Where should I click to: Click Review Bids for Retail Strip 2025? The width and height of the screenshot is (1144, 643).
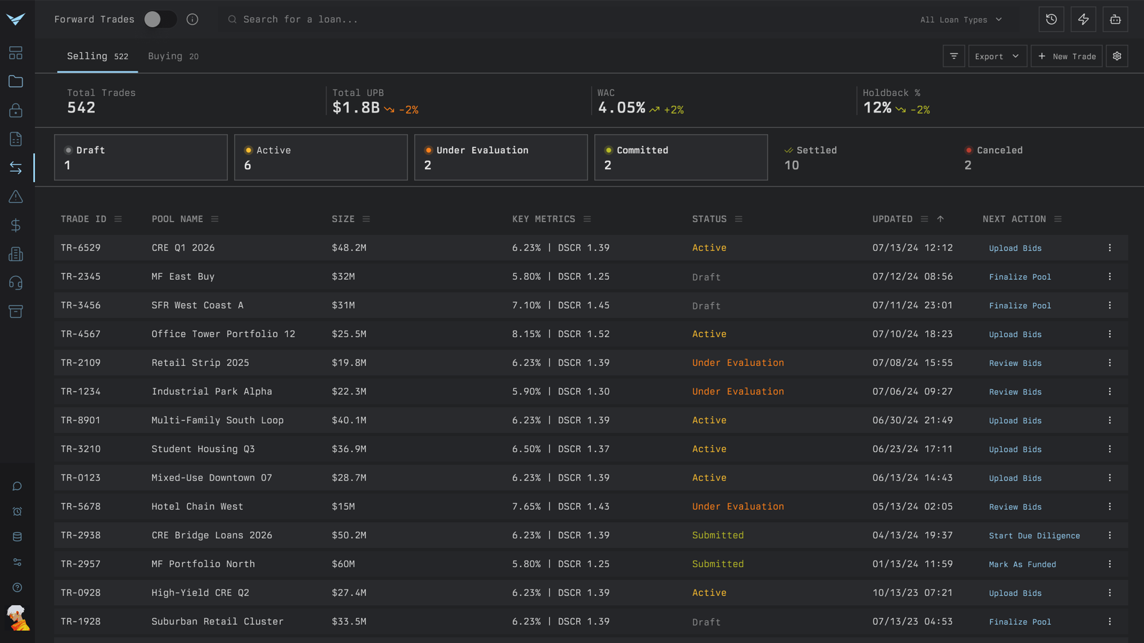pyautogui.click(x=1015, y=363)
